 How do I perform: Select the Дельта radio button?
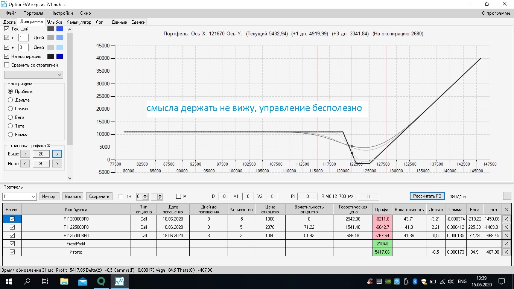pos(10,100)
